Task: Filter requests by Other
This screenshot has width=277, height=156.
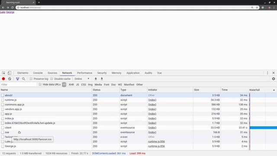Action: (139, 84)
